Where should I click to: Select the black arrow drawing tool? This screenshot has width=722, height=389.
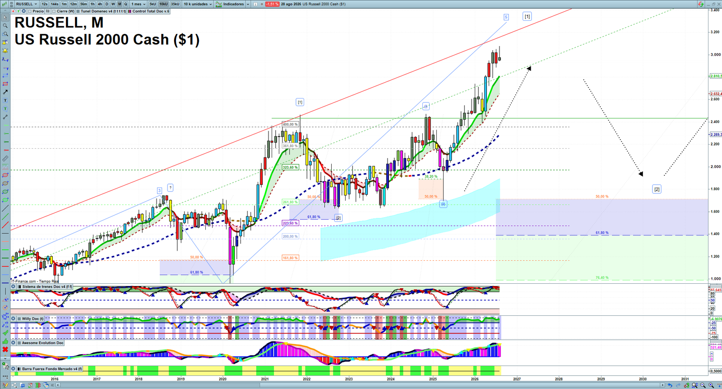[x=5, y=92]
